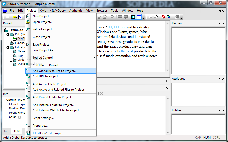
Task: Toggle the vertical split view toolbar icon
Action: pos(133,17)
